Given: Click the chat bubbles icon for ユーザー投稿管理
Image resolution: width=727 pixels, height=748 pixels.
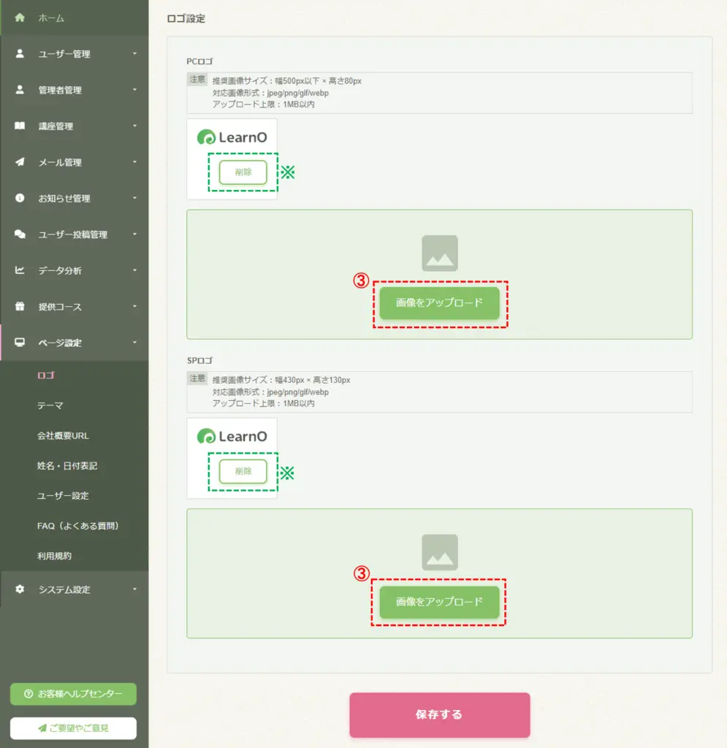Looking at the screenshot, I should [x=20, y=234].
